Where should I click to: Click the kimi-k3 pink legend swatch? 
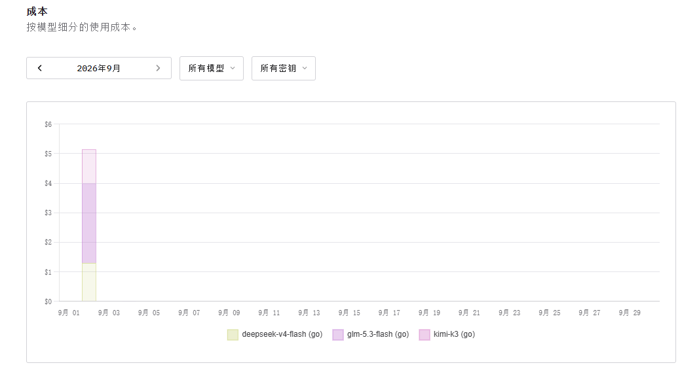(425, 335)
